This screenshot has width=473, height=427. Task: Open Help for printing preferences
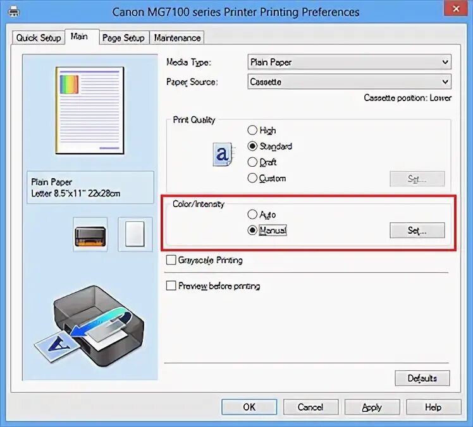434,407
